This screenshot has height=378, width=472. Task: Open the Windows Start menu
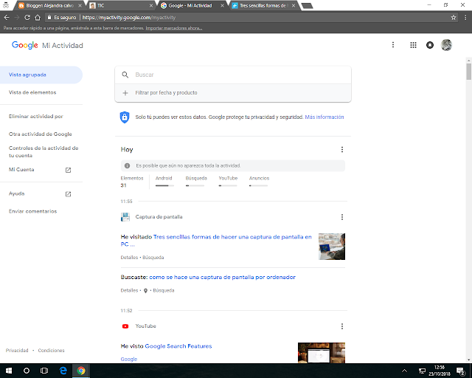pyautogui.click(x=9, y=371)
